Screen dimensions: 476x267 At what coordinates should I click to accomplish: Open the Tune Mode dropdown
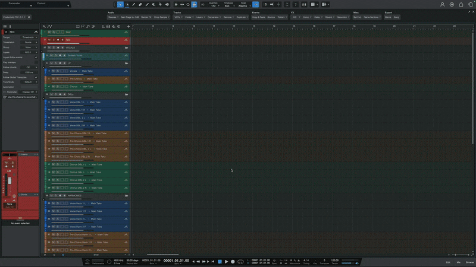click(x=28, y=82)
